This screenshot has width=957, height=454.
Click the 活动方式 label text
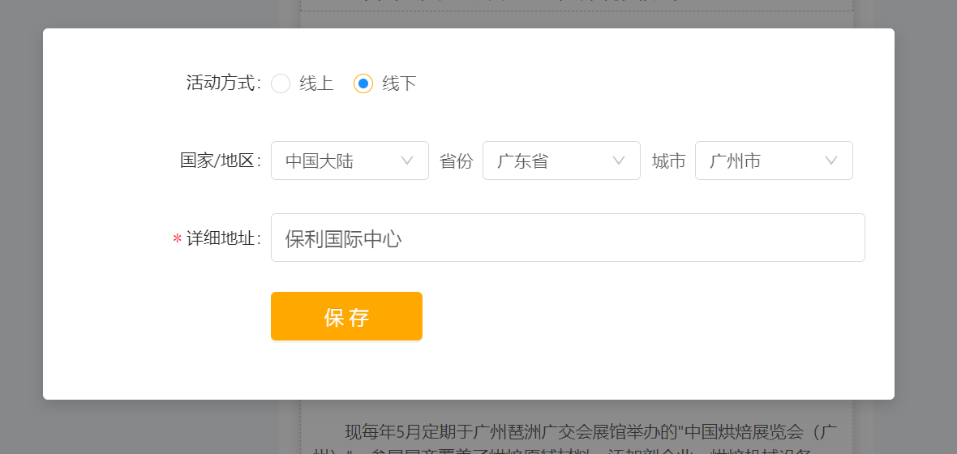(x=224, y=83)
